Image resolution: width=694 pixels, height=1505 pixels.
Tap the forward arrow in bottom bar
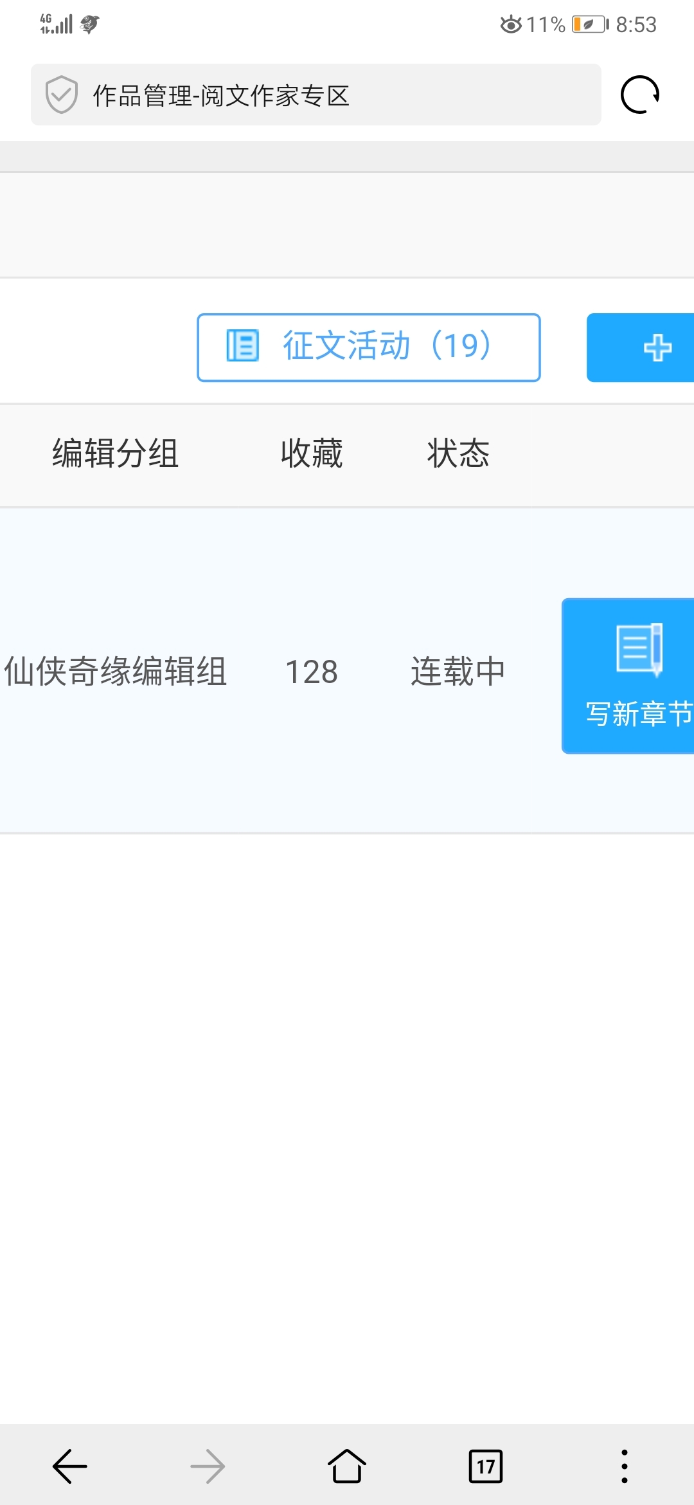[208, 1466]
